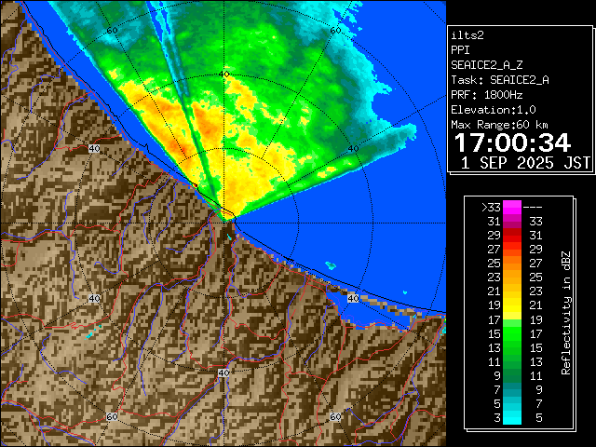Click the 40 km range label directly north of radar
The width and height of the screenshot is (596, 447).
(x=223, y=74)
